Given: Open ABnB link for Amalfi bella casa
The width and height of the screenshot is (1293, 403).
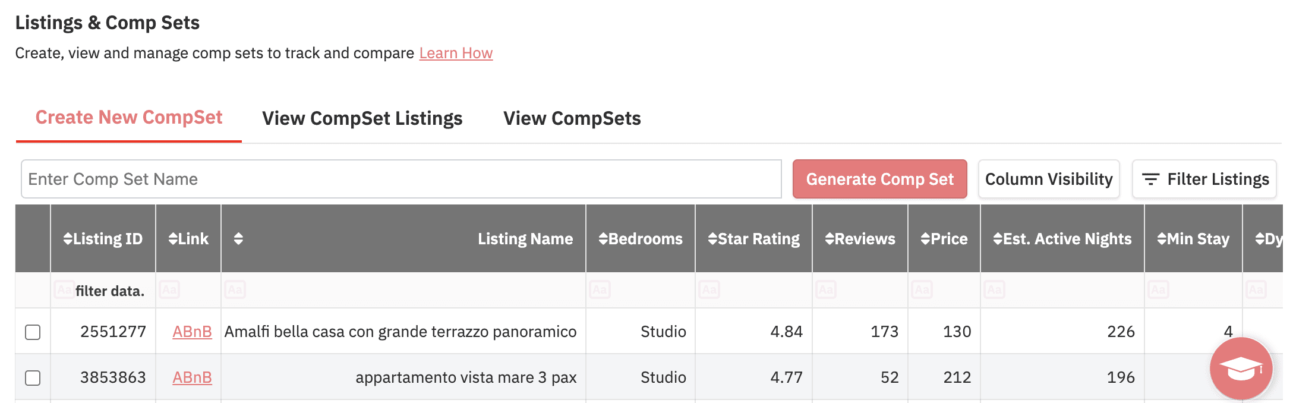Looking at the screenshot, I should 192,332.
